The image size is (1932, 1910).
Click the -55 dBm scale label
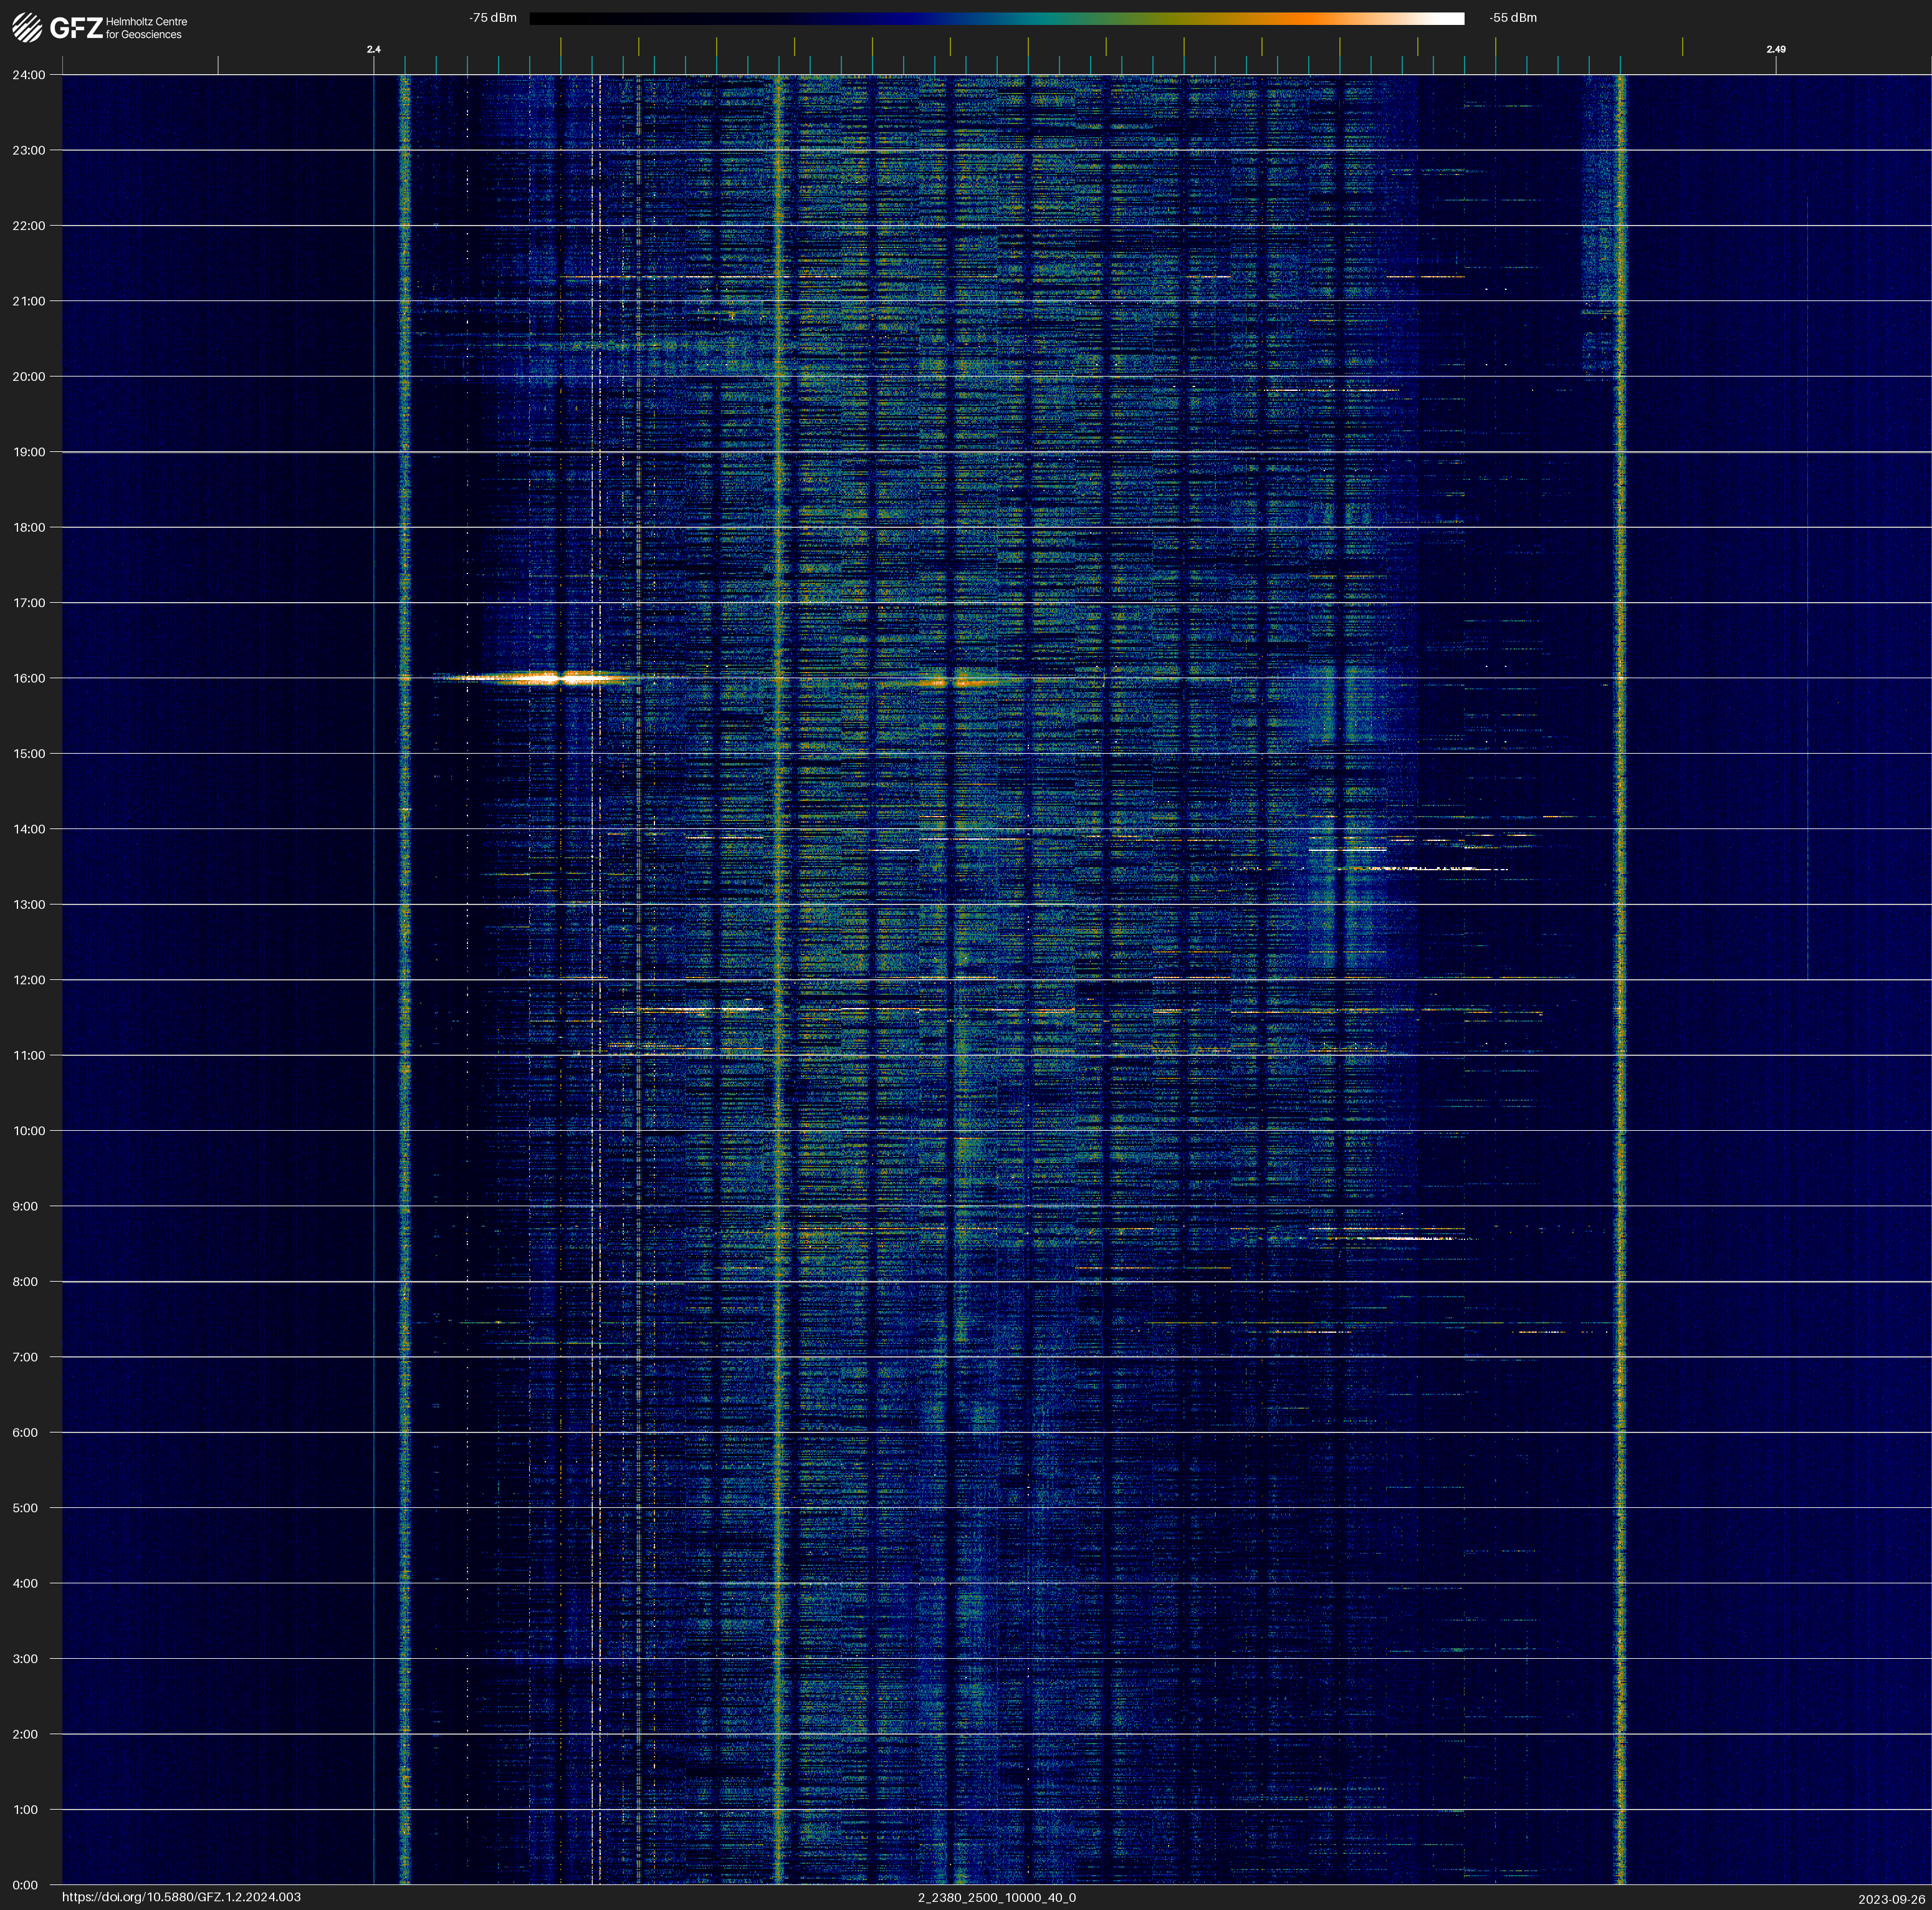[x=1512, y=18]
